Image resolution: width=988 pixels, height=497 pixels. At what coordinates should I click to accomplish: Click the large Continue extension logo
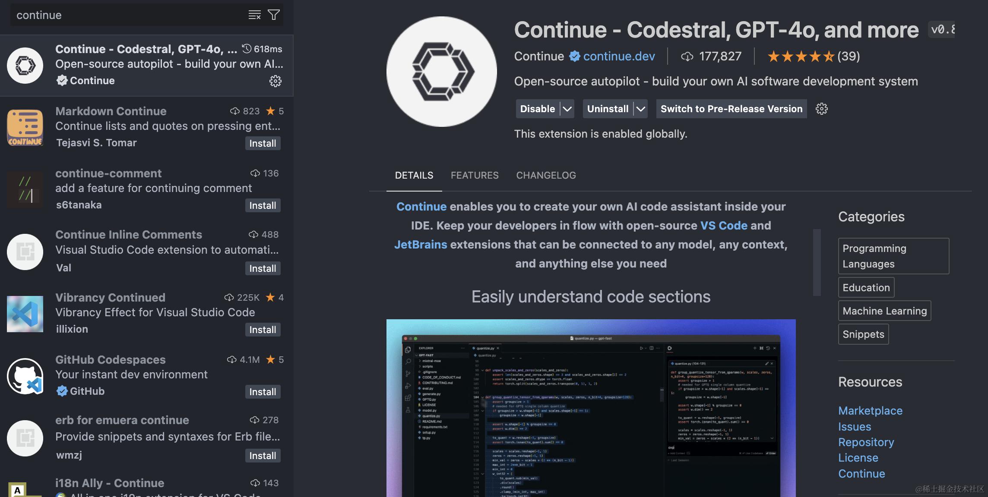point(441,72)
